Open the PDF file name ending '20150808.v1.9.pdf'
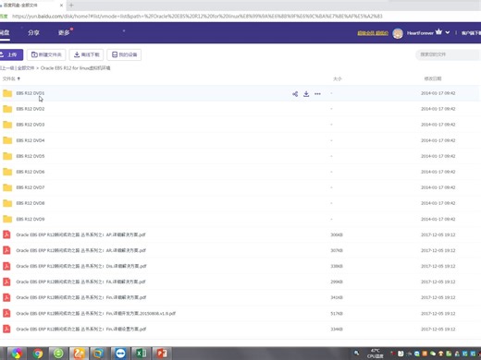 pyautogui.click(x=96, y=314)
